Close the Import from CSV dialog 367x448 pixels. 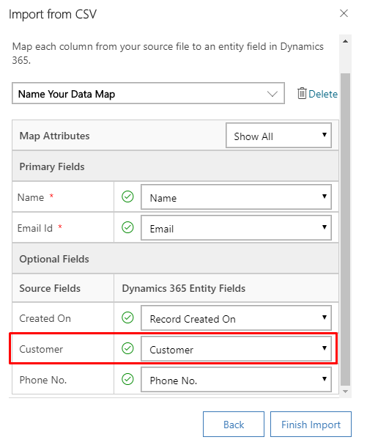[344, 13]
